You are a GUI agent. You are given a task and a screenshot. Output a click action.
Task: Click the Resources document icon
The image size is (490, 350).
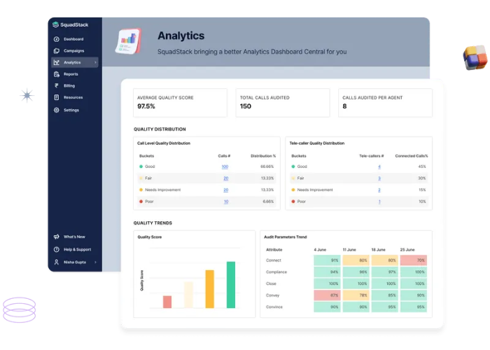coord(57,97)
